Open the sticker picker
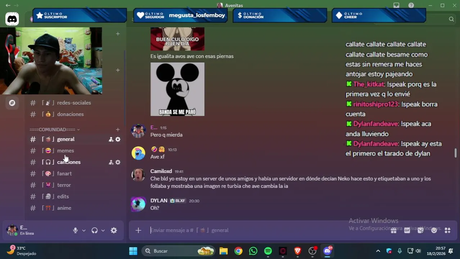 coord(420,230)
